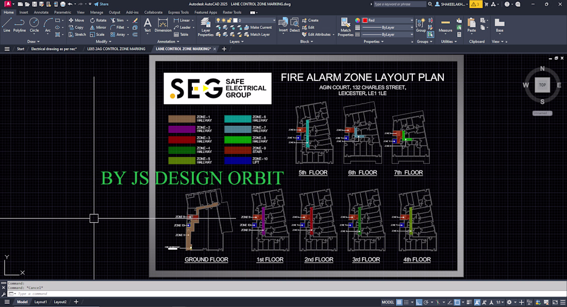Open the annotation scale 1:1 dropdown
The image size is (567, 307).
coord(500,302)
